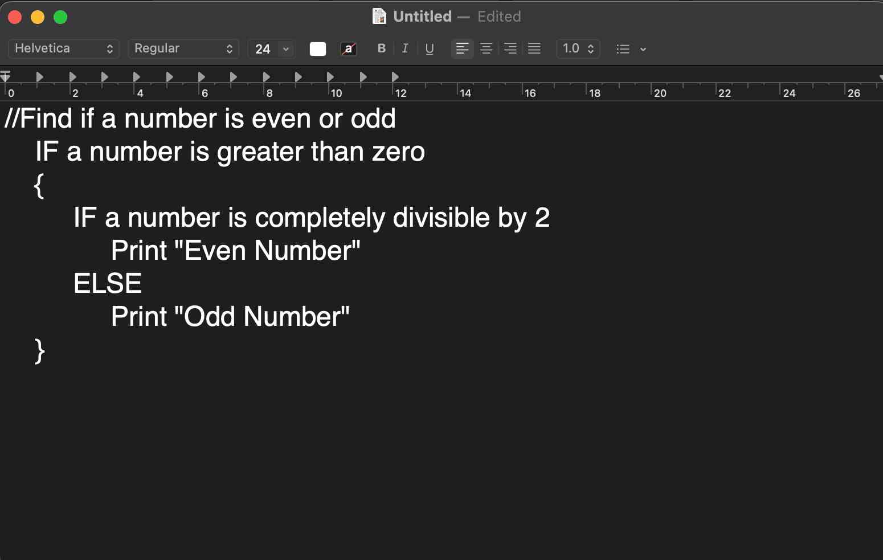The width and height of the screenshot is (883, 560).
Task: Click the Untitled document title
Action: coord(422,17)
